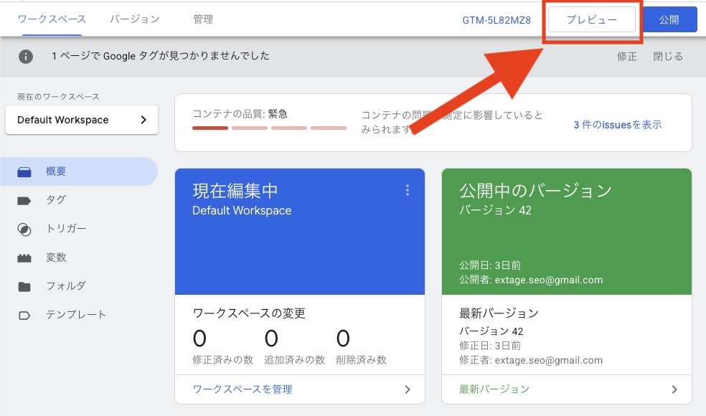Dismiss notification with 閉じる
The width and height of the screenshot is (706, 416).
[x=667, y=57]
